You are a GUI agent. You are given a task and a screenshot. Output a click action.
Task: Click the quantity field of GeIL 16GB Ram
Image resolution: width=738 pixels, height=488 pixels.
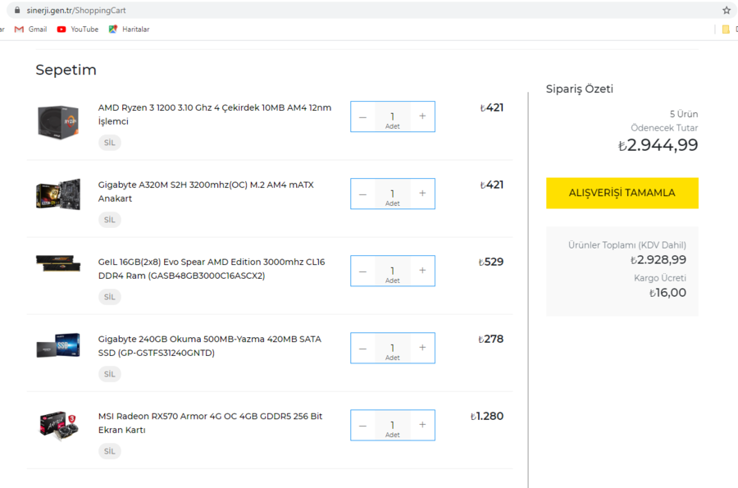(393, 271)
